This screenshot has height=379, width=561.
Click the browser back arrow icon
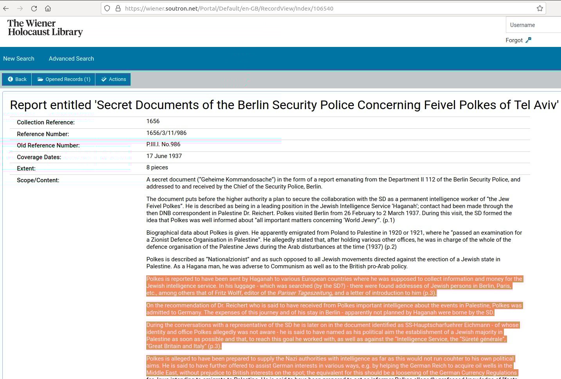click(x=6, y=8)
